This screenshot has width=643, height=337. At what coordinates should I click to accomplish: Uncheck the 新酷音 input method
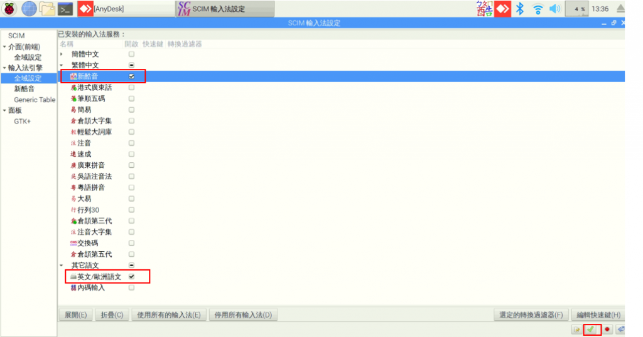[x=131, y=76]
